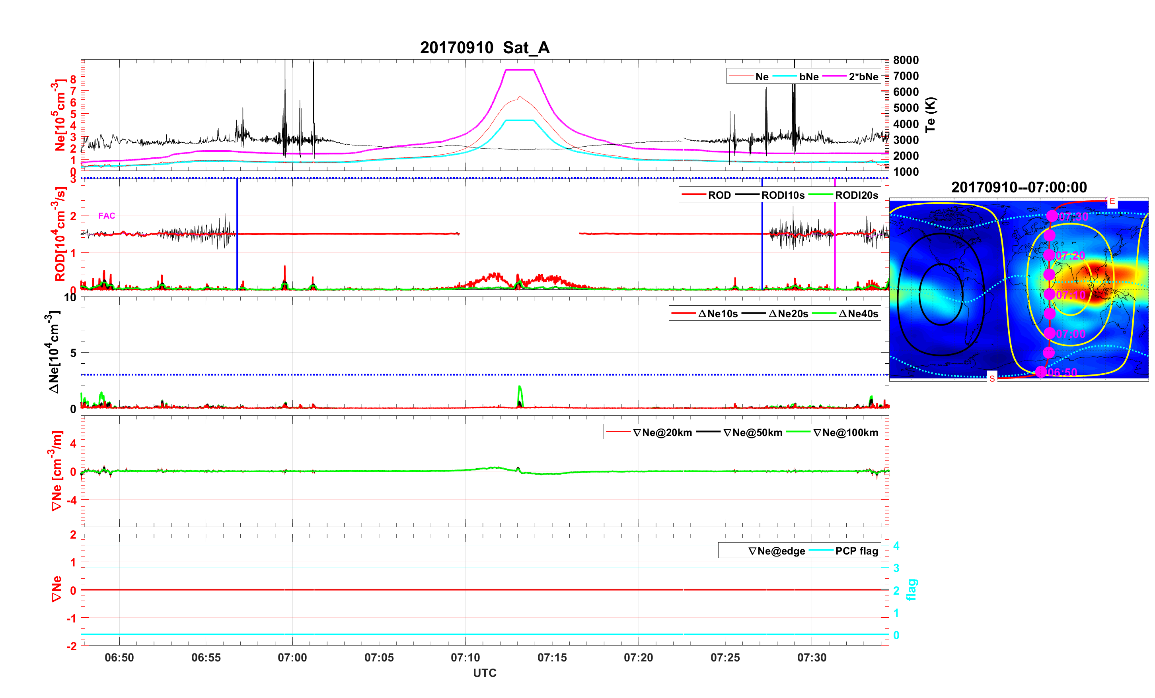Click the ∇Ne@50km legend entry

pos(753,433)
